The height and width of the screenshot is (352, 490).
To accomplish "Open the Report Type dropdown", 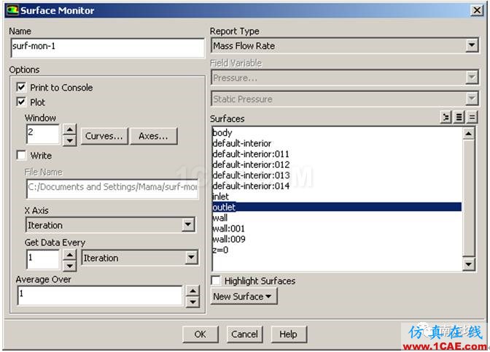I will pos(472,46).
